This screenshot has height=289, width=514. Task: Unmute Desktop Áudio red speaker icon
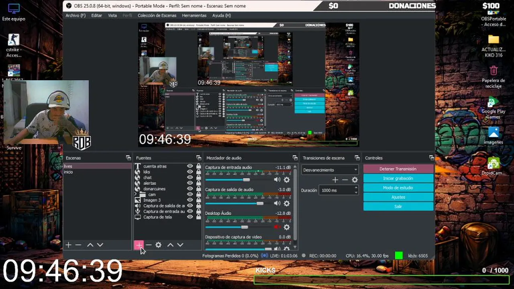(x=277, y=227)
